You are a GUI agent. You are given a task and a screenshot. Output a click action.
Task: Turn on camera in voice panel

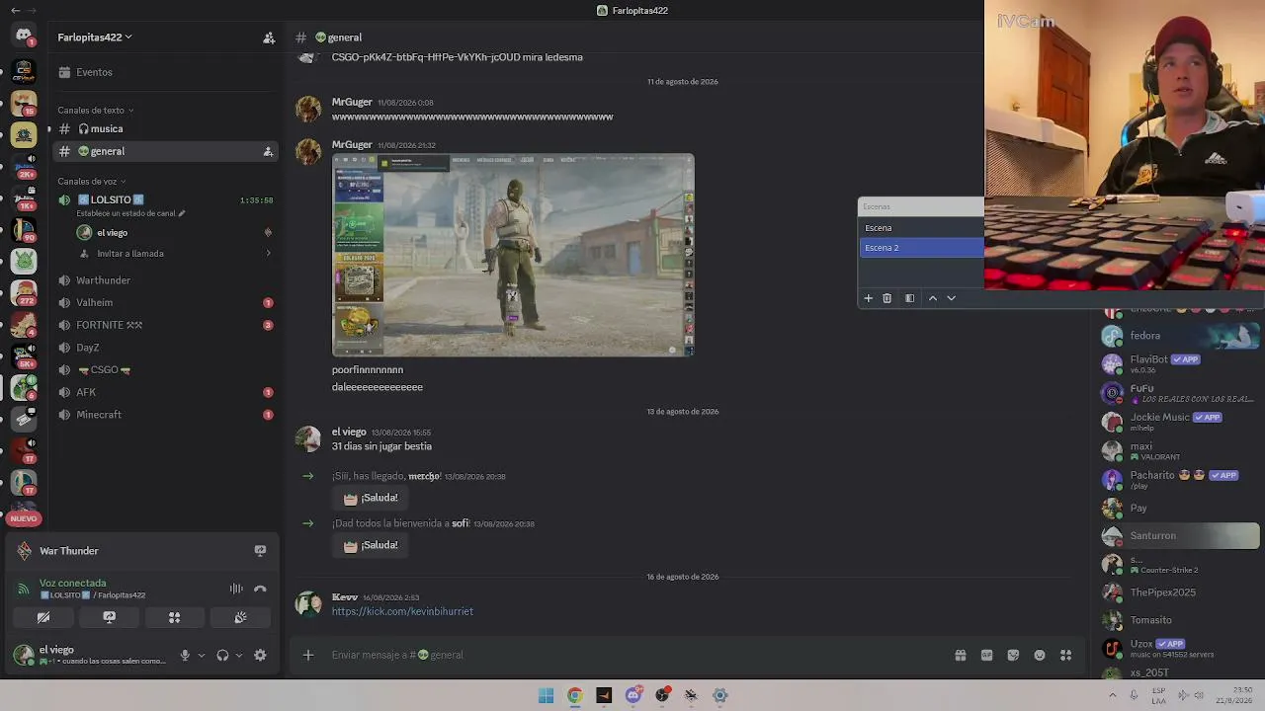point(43,617)
